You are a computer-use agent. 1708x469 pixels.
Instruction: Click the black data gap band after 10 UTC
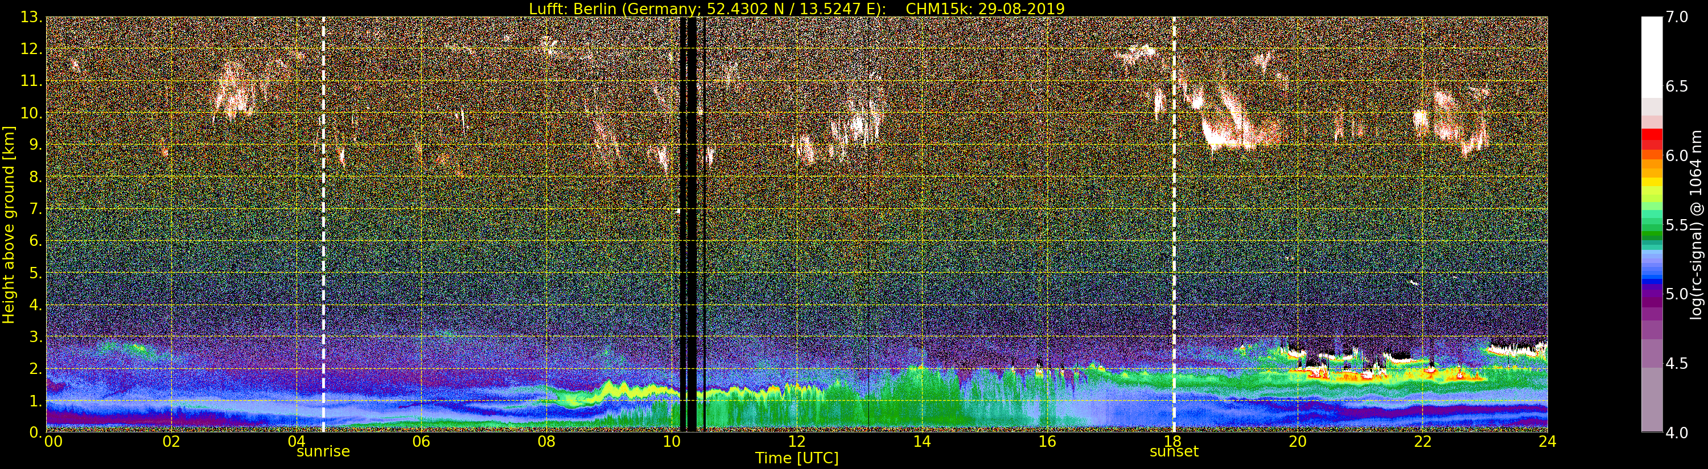point(692,225)
